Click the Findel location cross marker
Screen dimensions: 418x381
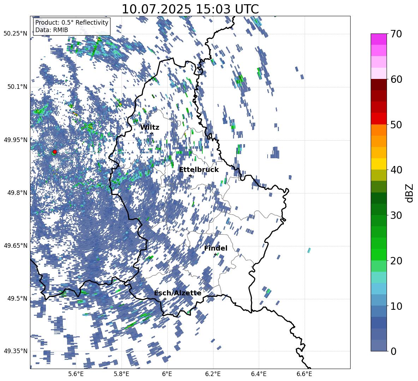point(215,254)
